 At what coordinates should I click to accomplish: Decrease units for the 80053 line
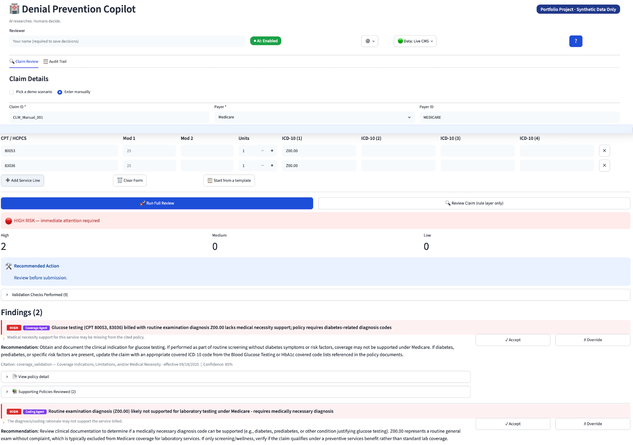pos(262,151)
